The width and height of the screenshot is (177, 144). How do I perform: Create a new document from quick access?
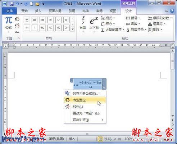32,4
